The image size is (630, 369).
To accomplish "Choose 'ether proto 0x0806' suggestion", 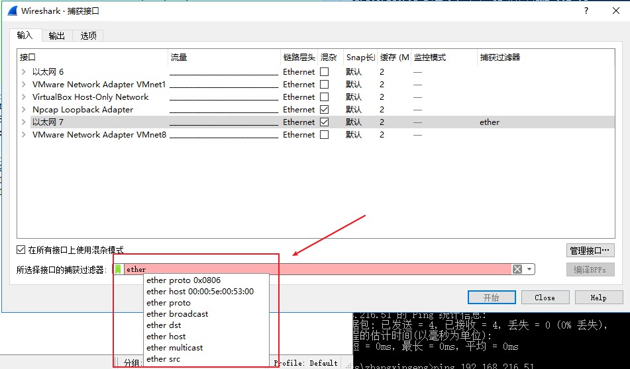I will [x=184, y=280].
